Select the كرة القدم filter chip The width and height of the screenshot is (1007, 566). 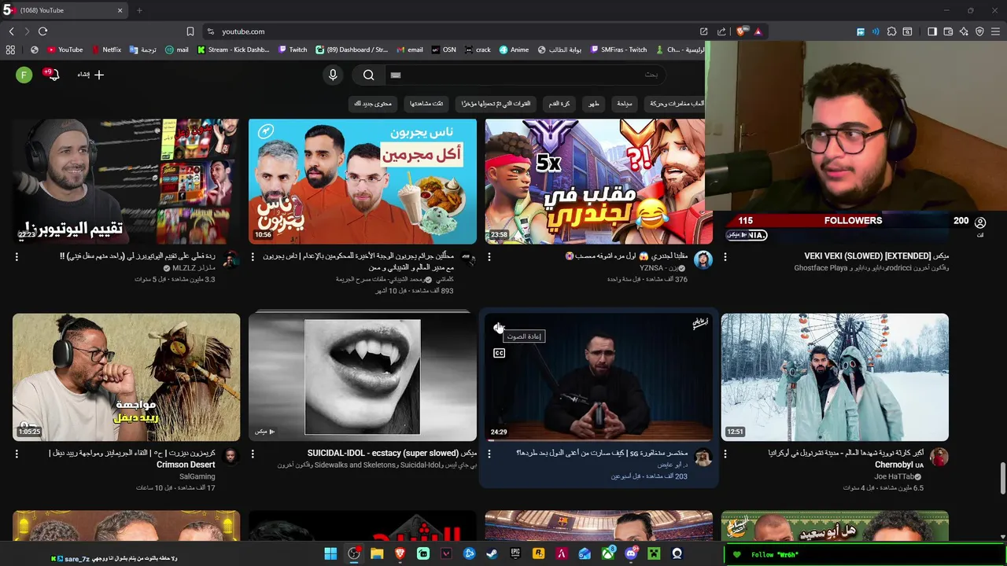[x=559, y=104]
